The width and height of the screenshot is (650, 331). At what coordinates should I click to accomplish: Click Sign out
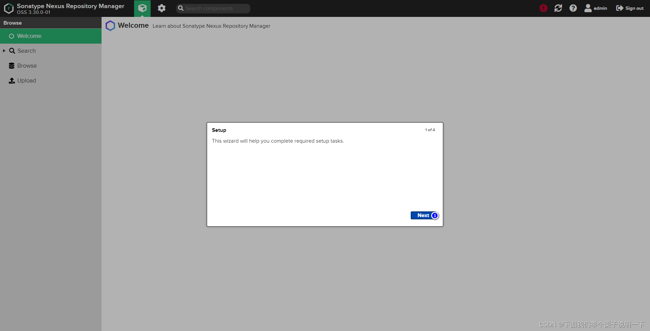point(630,8)
